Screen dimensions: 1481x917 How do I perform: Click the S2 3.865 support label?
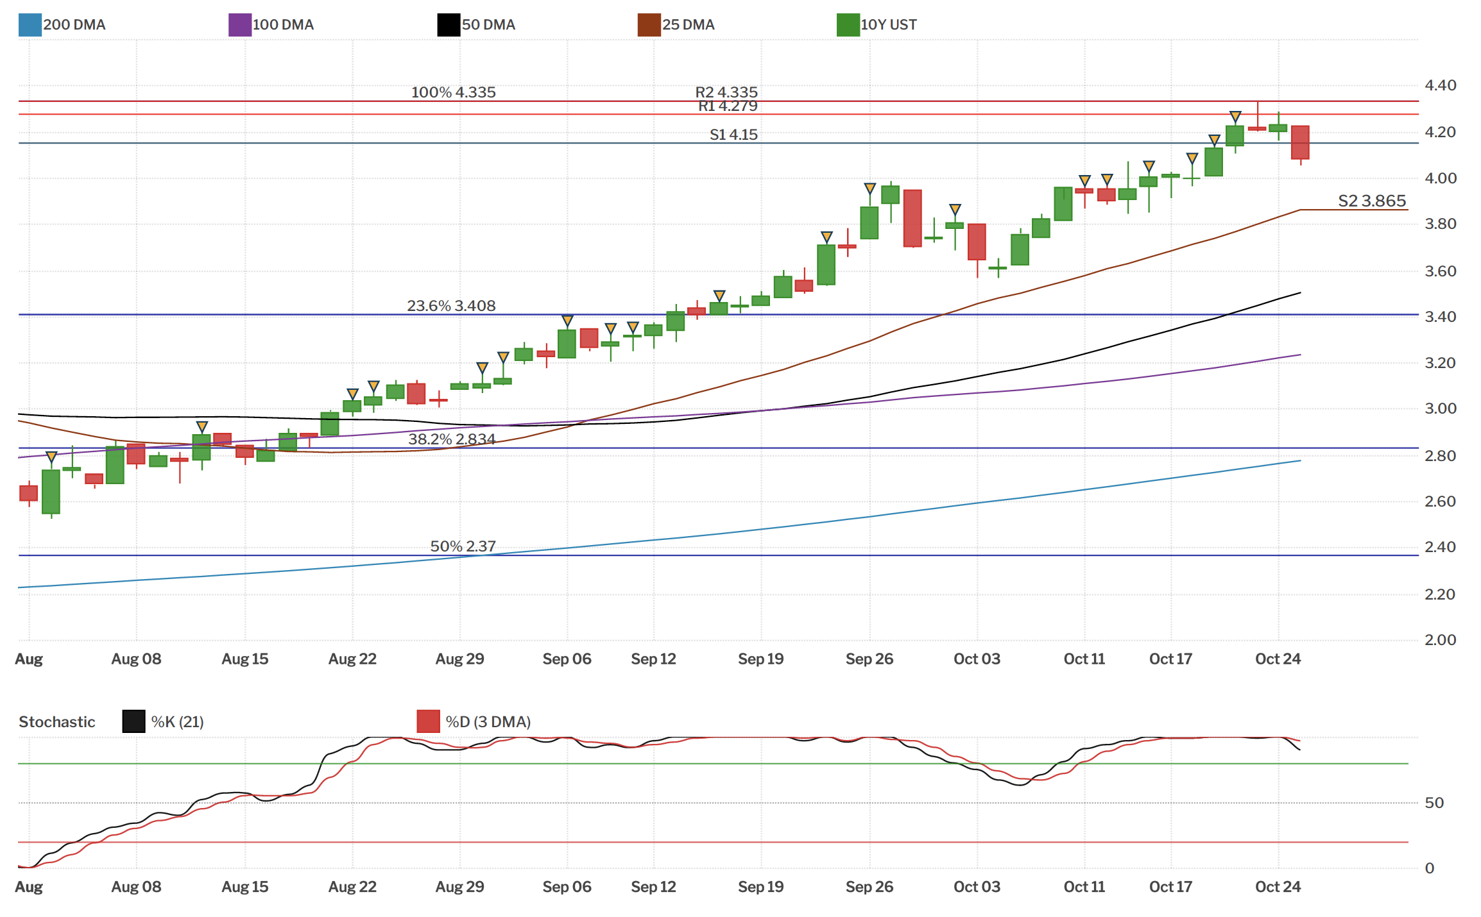tap(1372, 201)
